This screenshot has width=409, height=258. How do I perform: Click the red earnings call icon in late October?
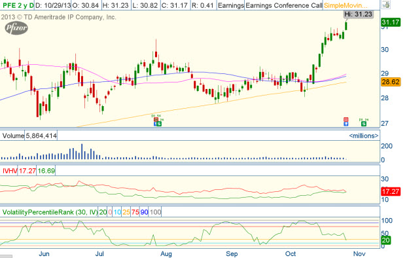coord(346,120)
